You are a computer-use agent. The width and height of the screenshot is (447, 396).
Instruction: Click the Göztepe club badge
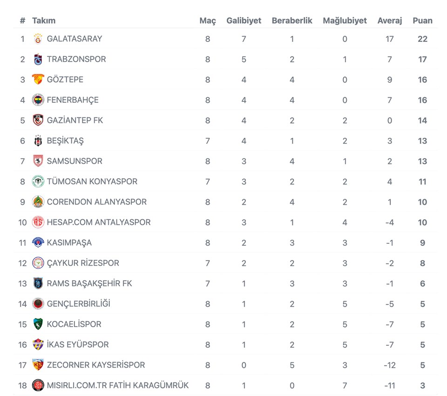pos(38,80)
